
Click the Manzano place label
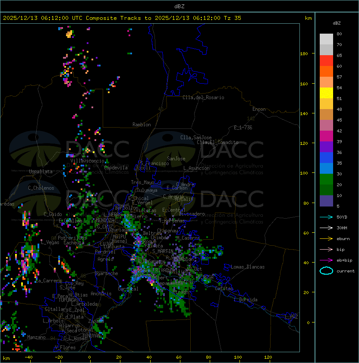tap(36, 337)
